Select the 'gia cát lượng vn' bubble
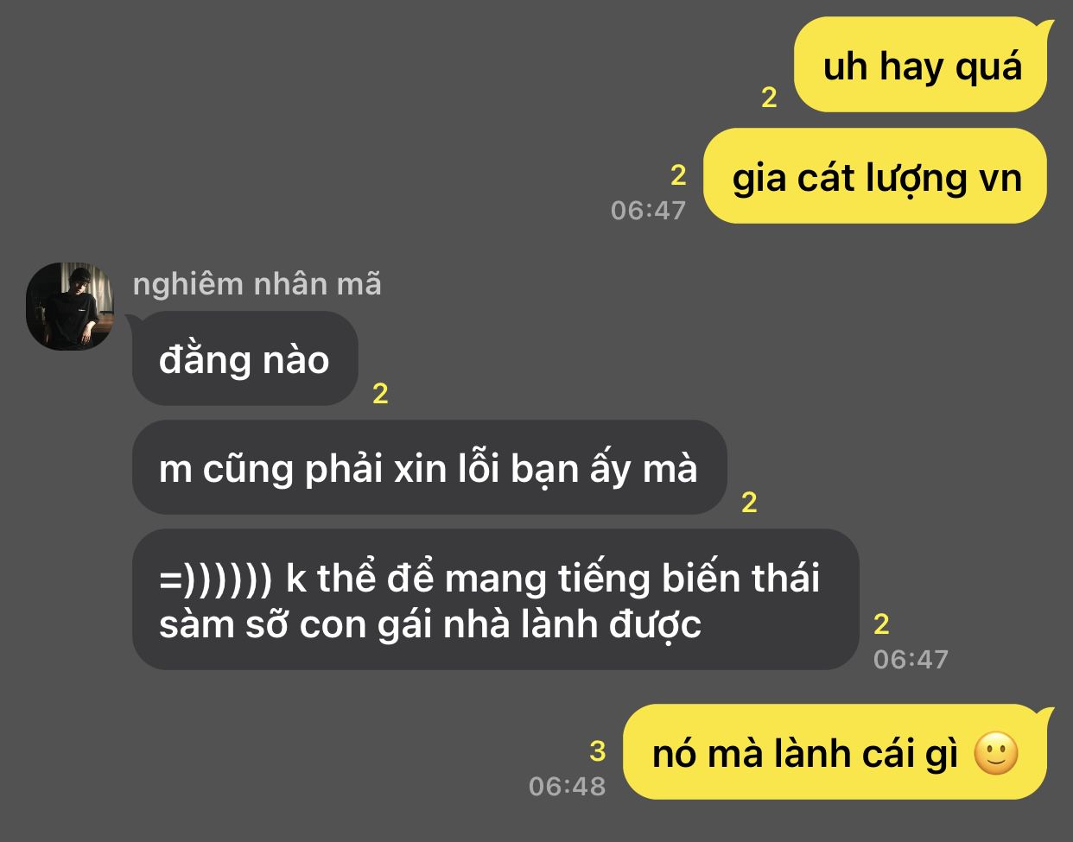This screenshot has height=842, width=1073. [x=875, y=176]
